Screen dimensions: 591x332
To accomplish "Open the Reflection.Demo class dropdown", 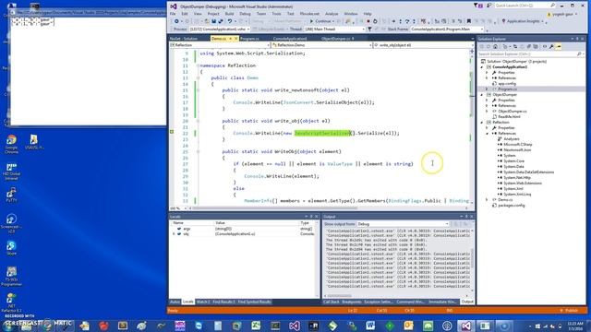I will 321,45.
